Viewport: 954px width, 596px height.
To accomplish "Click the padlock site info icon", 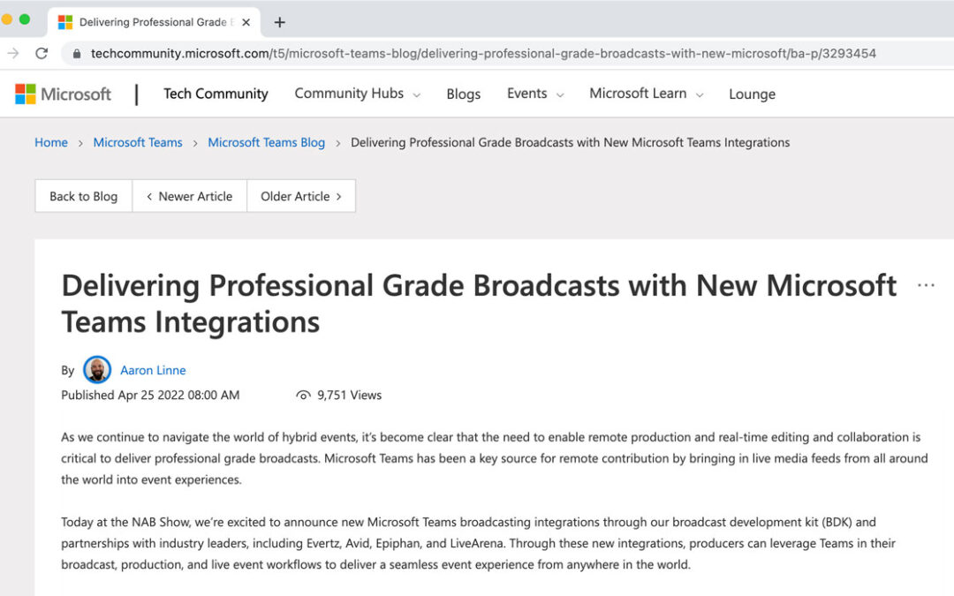I will pos(77,54).
